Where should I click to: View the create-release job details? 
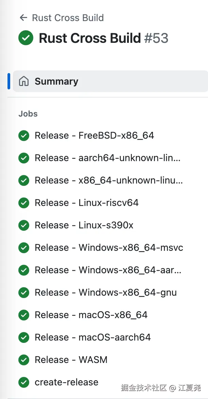coord(66,382)
